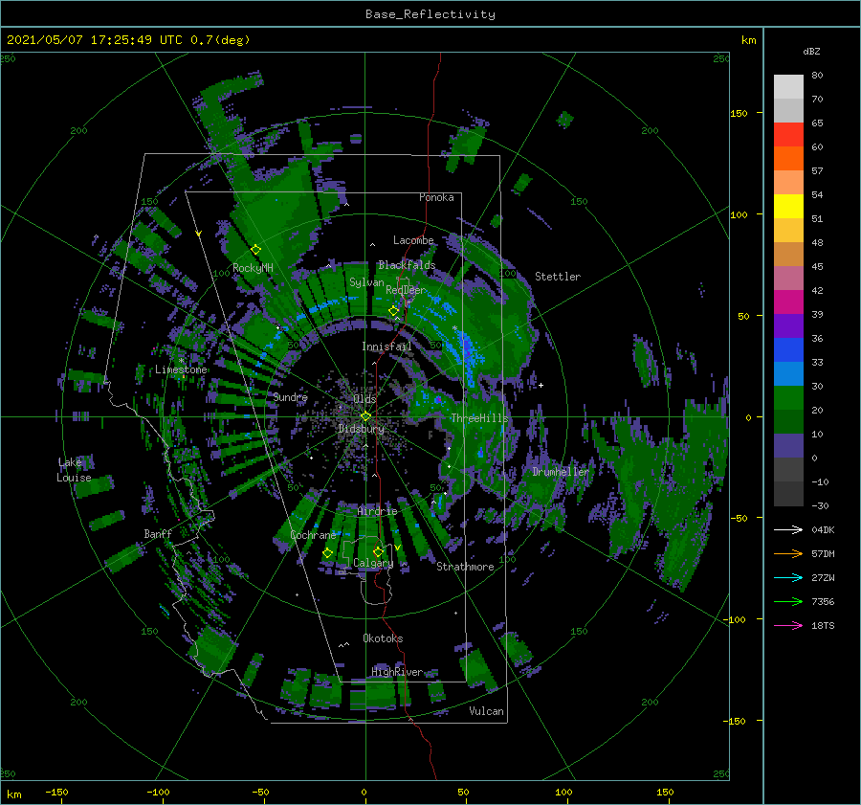Pick the royal blue swatch in the dBZ scale
Image resolution: width=861 pixels, height=805 pixels.
coord(788,350)
